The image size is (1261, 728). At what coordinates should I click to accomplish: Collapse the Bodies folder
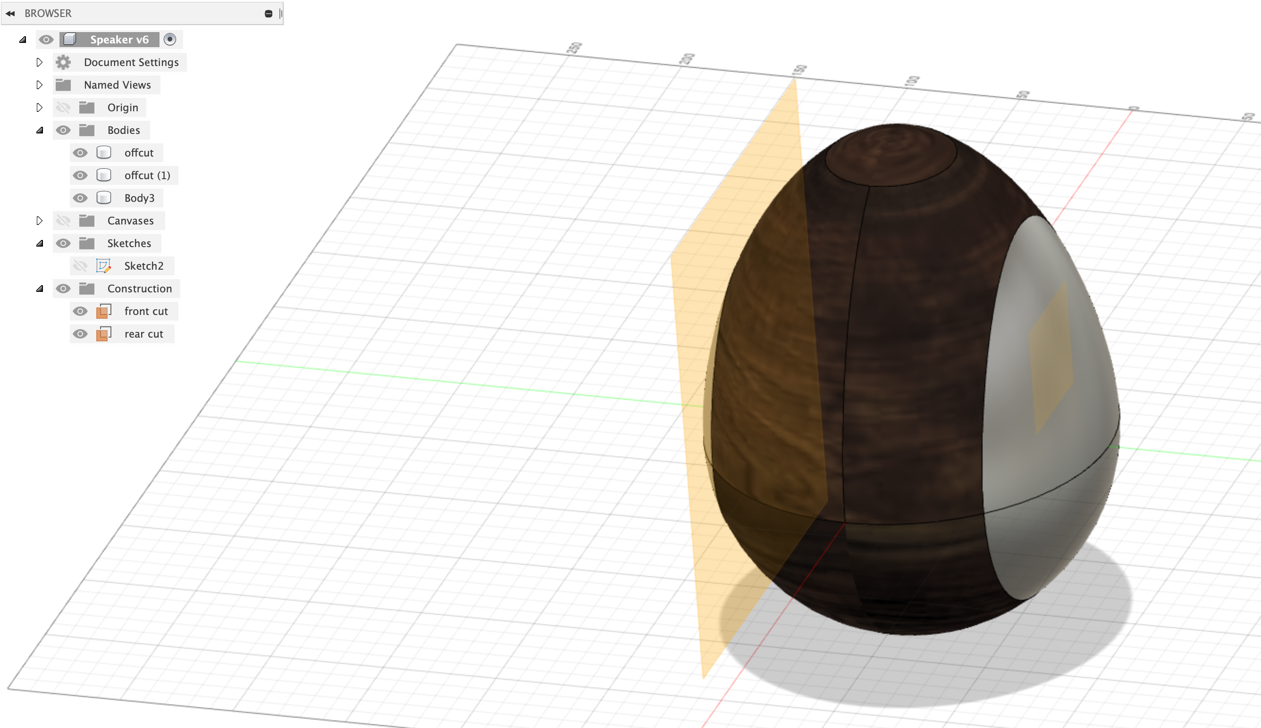tap(40, 130)
